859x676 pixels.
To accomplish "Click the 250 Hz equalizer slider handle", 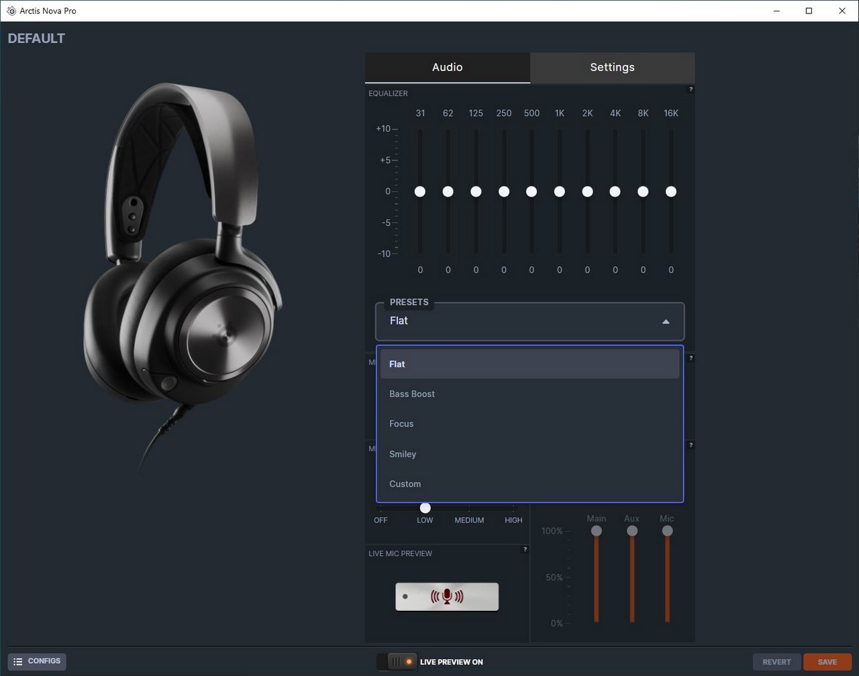I will point(504,192).
